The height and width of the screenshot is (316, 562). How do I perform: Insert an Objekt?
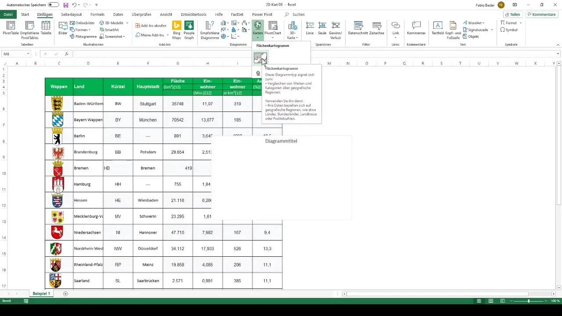(471, 36)
